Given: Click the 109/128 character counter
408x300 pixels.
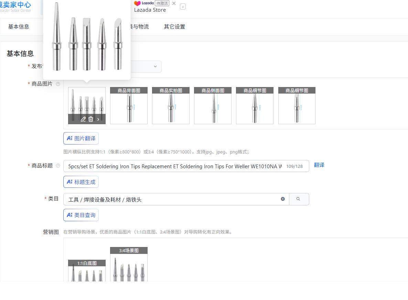Looking at the screenshot, I should pyautogui.click(x=294, y=166).
